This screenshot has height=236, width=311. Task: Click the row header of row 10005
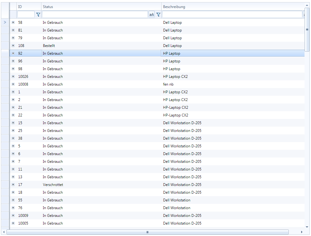(5, 223)
